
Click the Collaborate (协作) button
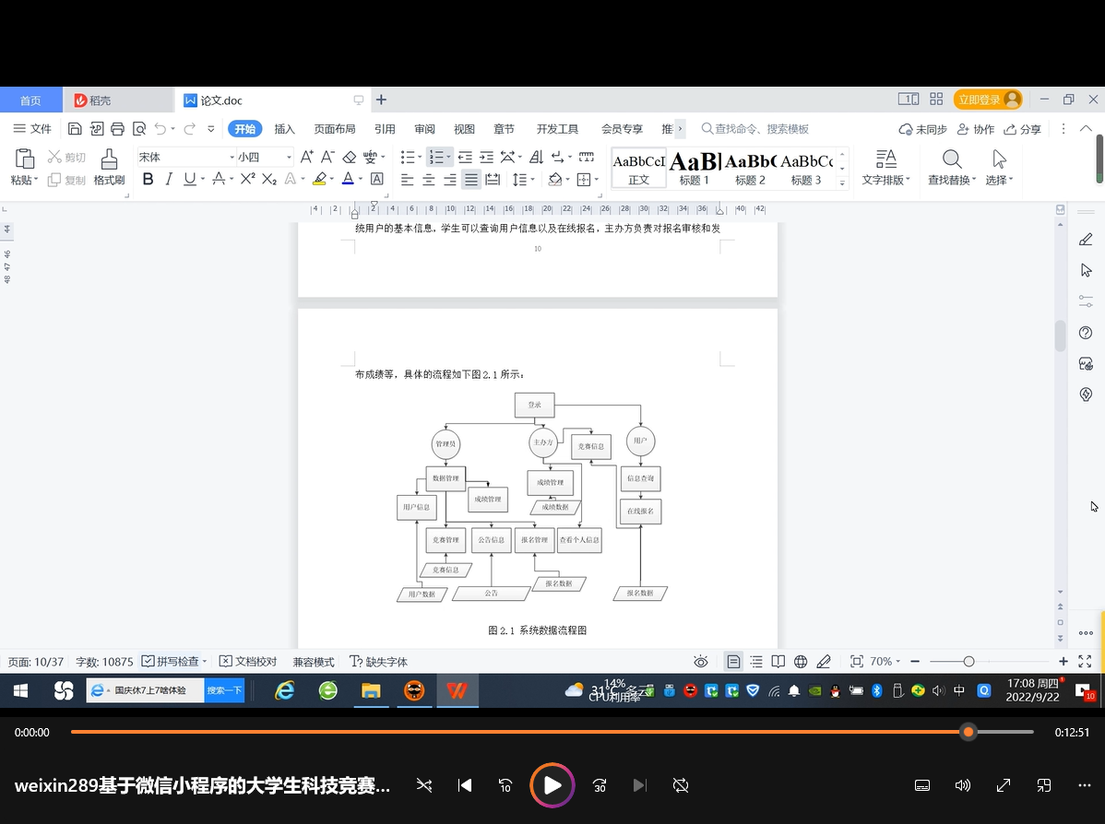click(x=975, y=129)
